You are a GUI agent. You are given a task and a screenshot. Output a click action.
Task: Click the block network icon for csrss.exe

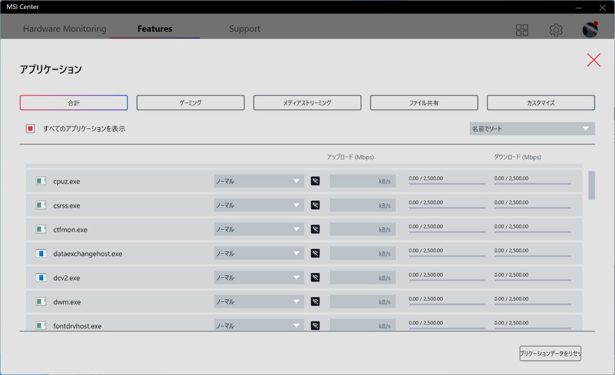[x=315, y=205]
